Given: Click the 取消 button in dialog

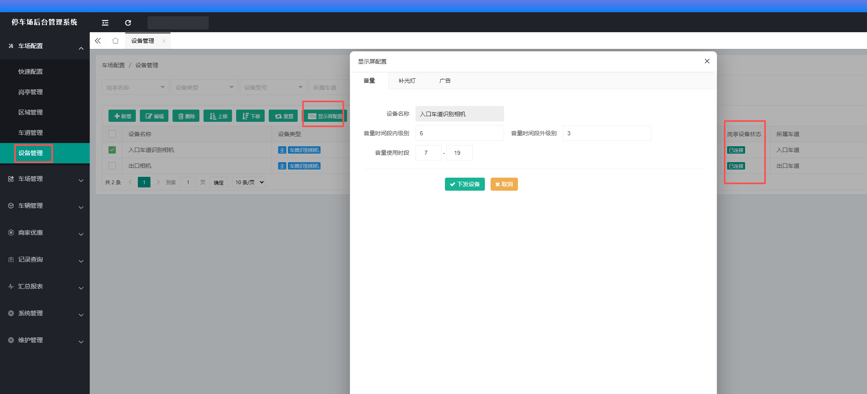Looking at the screenshot, I should [504, 184].
